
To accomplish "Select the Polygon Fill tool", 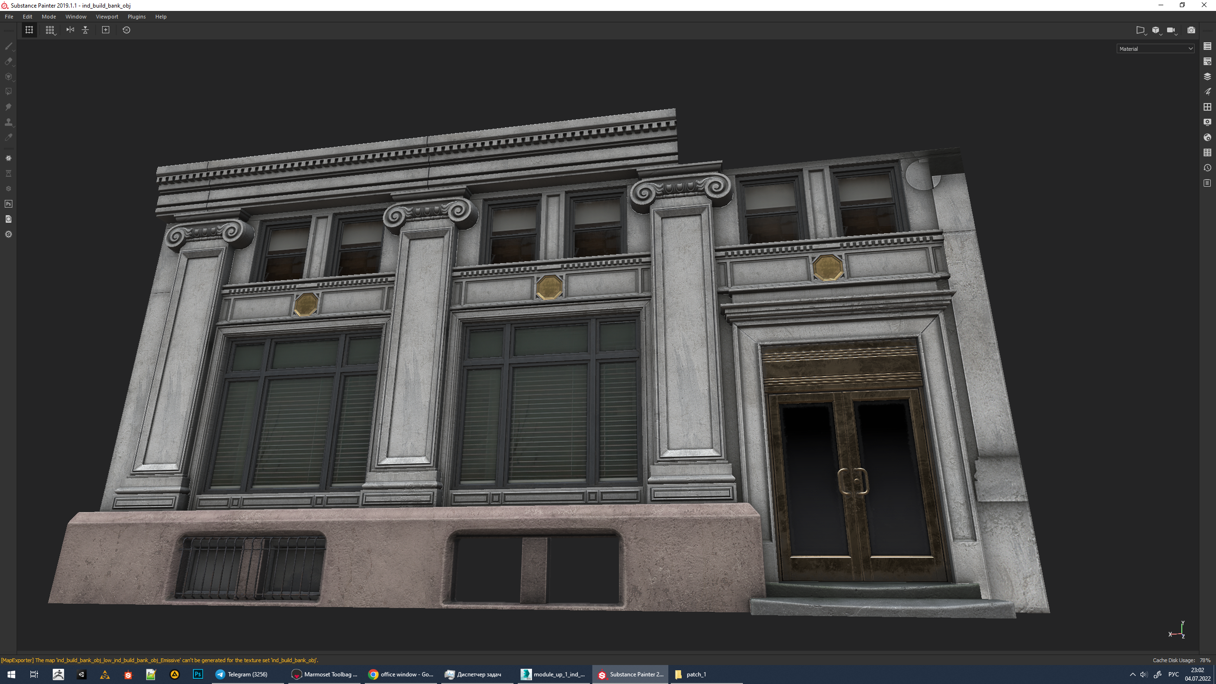I will 8,92.
